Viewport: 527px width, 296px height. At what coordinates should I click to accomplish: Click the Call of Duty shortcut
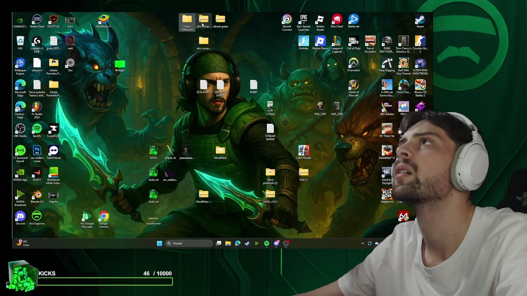tap(354, 43)
